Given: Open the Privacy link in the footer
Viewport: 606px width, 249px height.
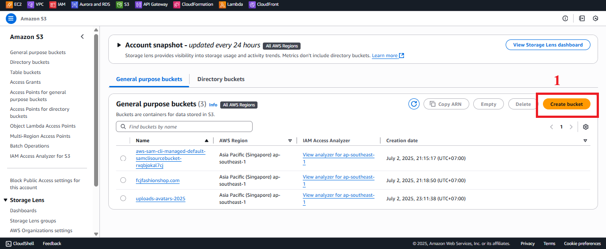Looking at the screenshot, I should coord(527,244).
